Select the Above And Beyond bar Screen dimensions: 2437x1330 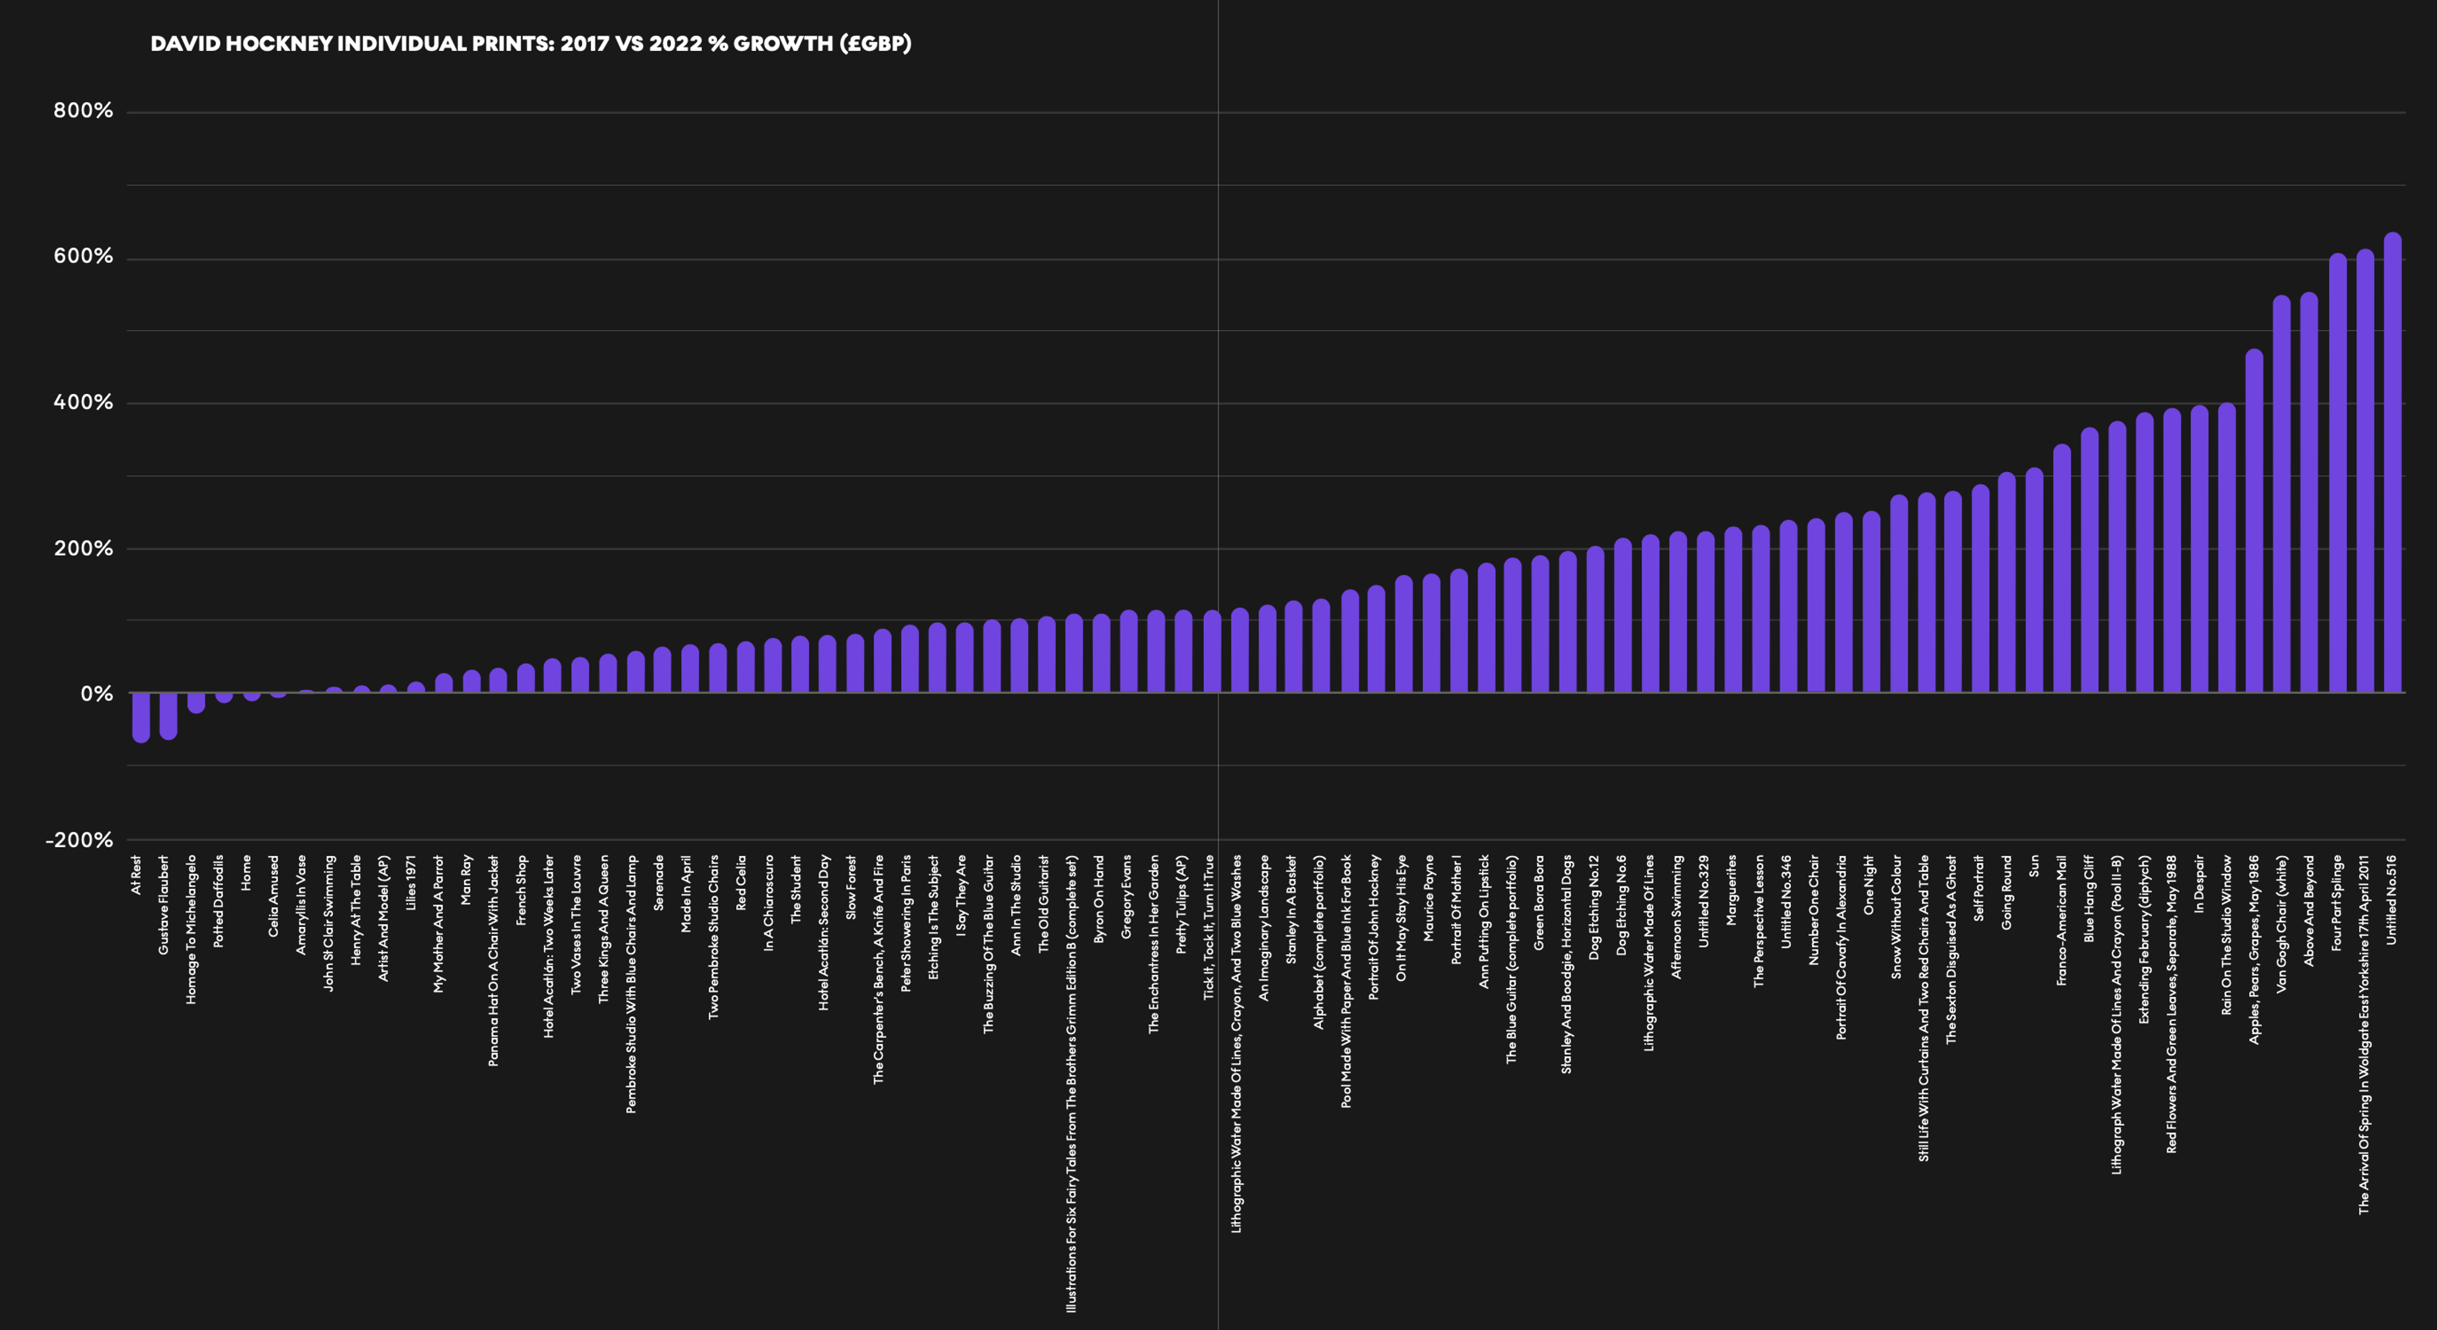2309,493
